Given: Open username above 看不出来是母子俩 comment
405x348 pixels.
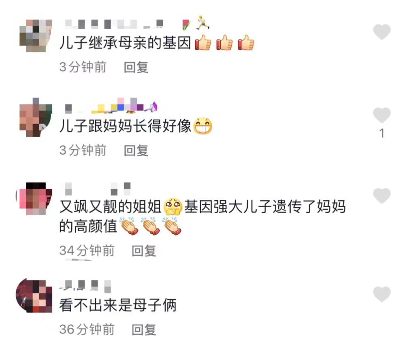Looking at the screenshot, I should tap(85, 286).
